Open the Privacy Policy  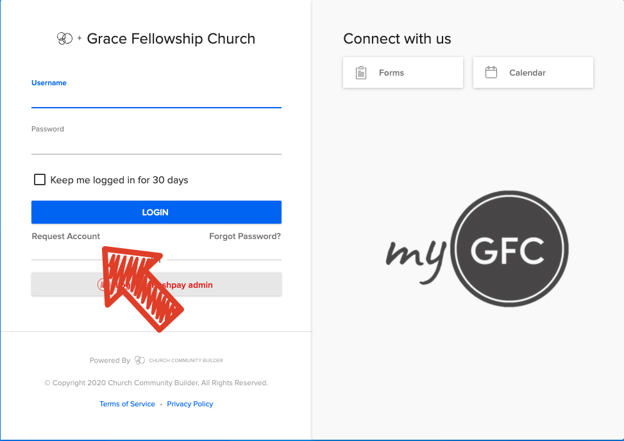pos(190,404)
